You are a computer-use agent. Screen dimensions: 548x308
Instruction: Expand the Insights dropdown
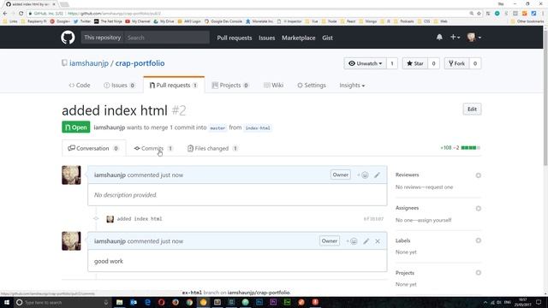[352, 86]
